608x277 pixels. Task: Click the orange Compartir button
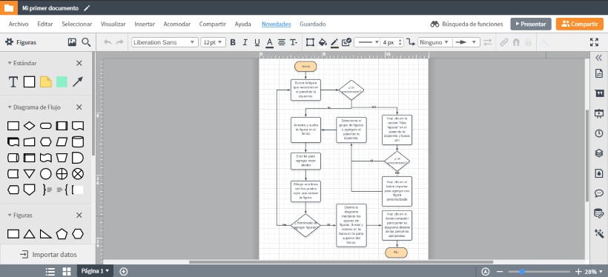580,24
